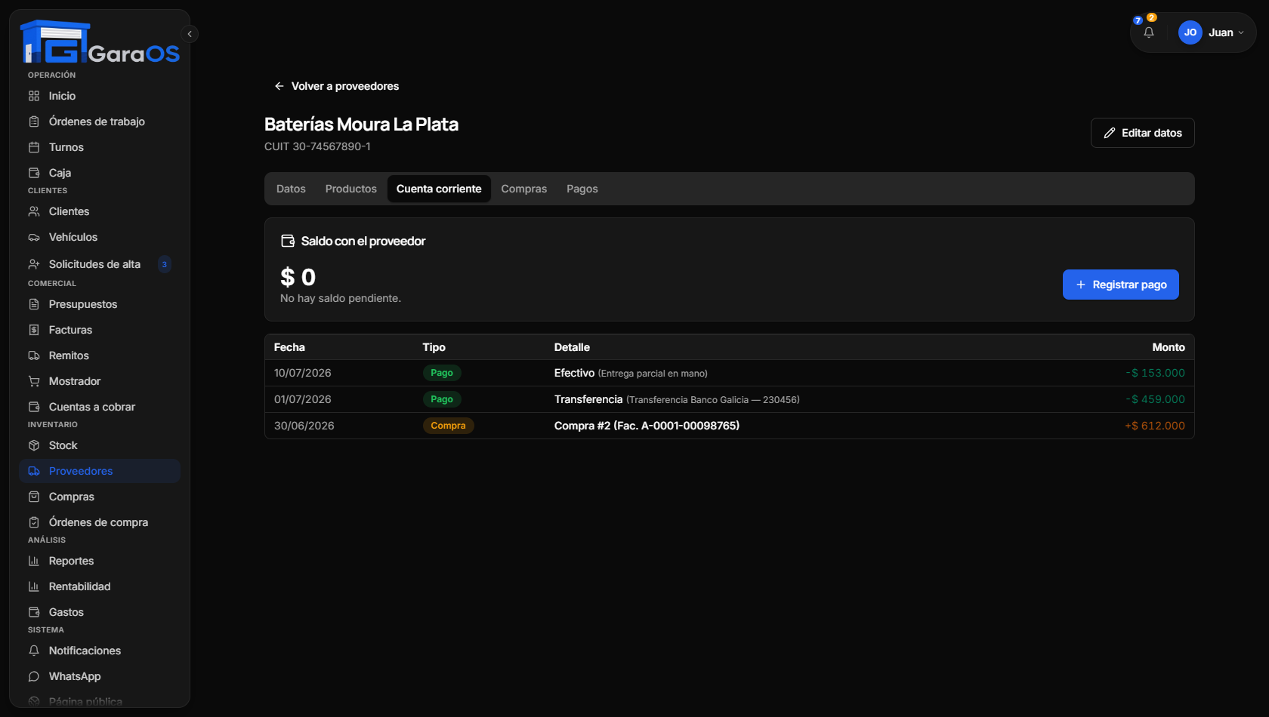Click the badge 3 on Solicitudes de alta
Viewport: 1269px width, 717px height.
[165, 264]
